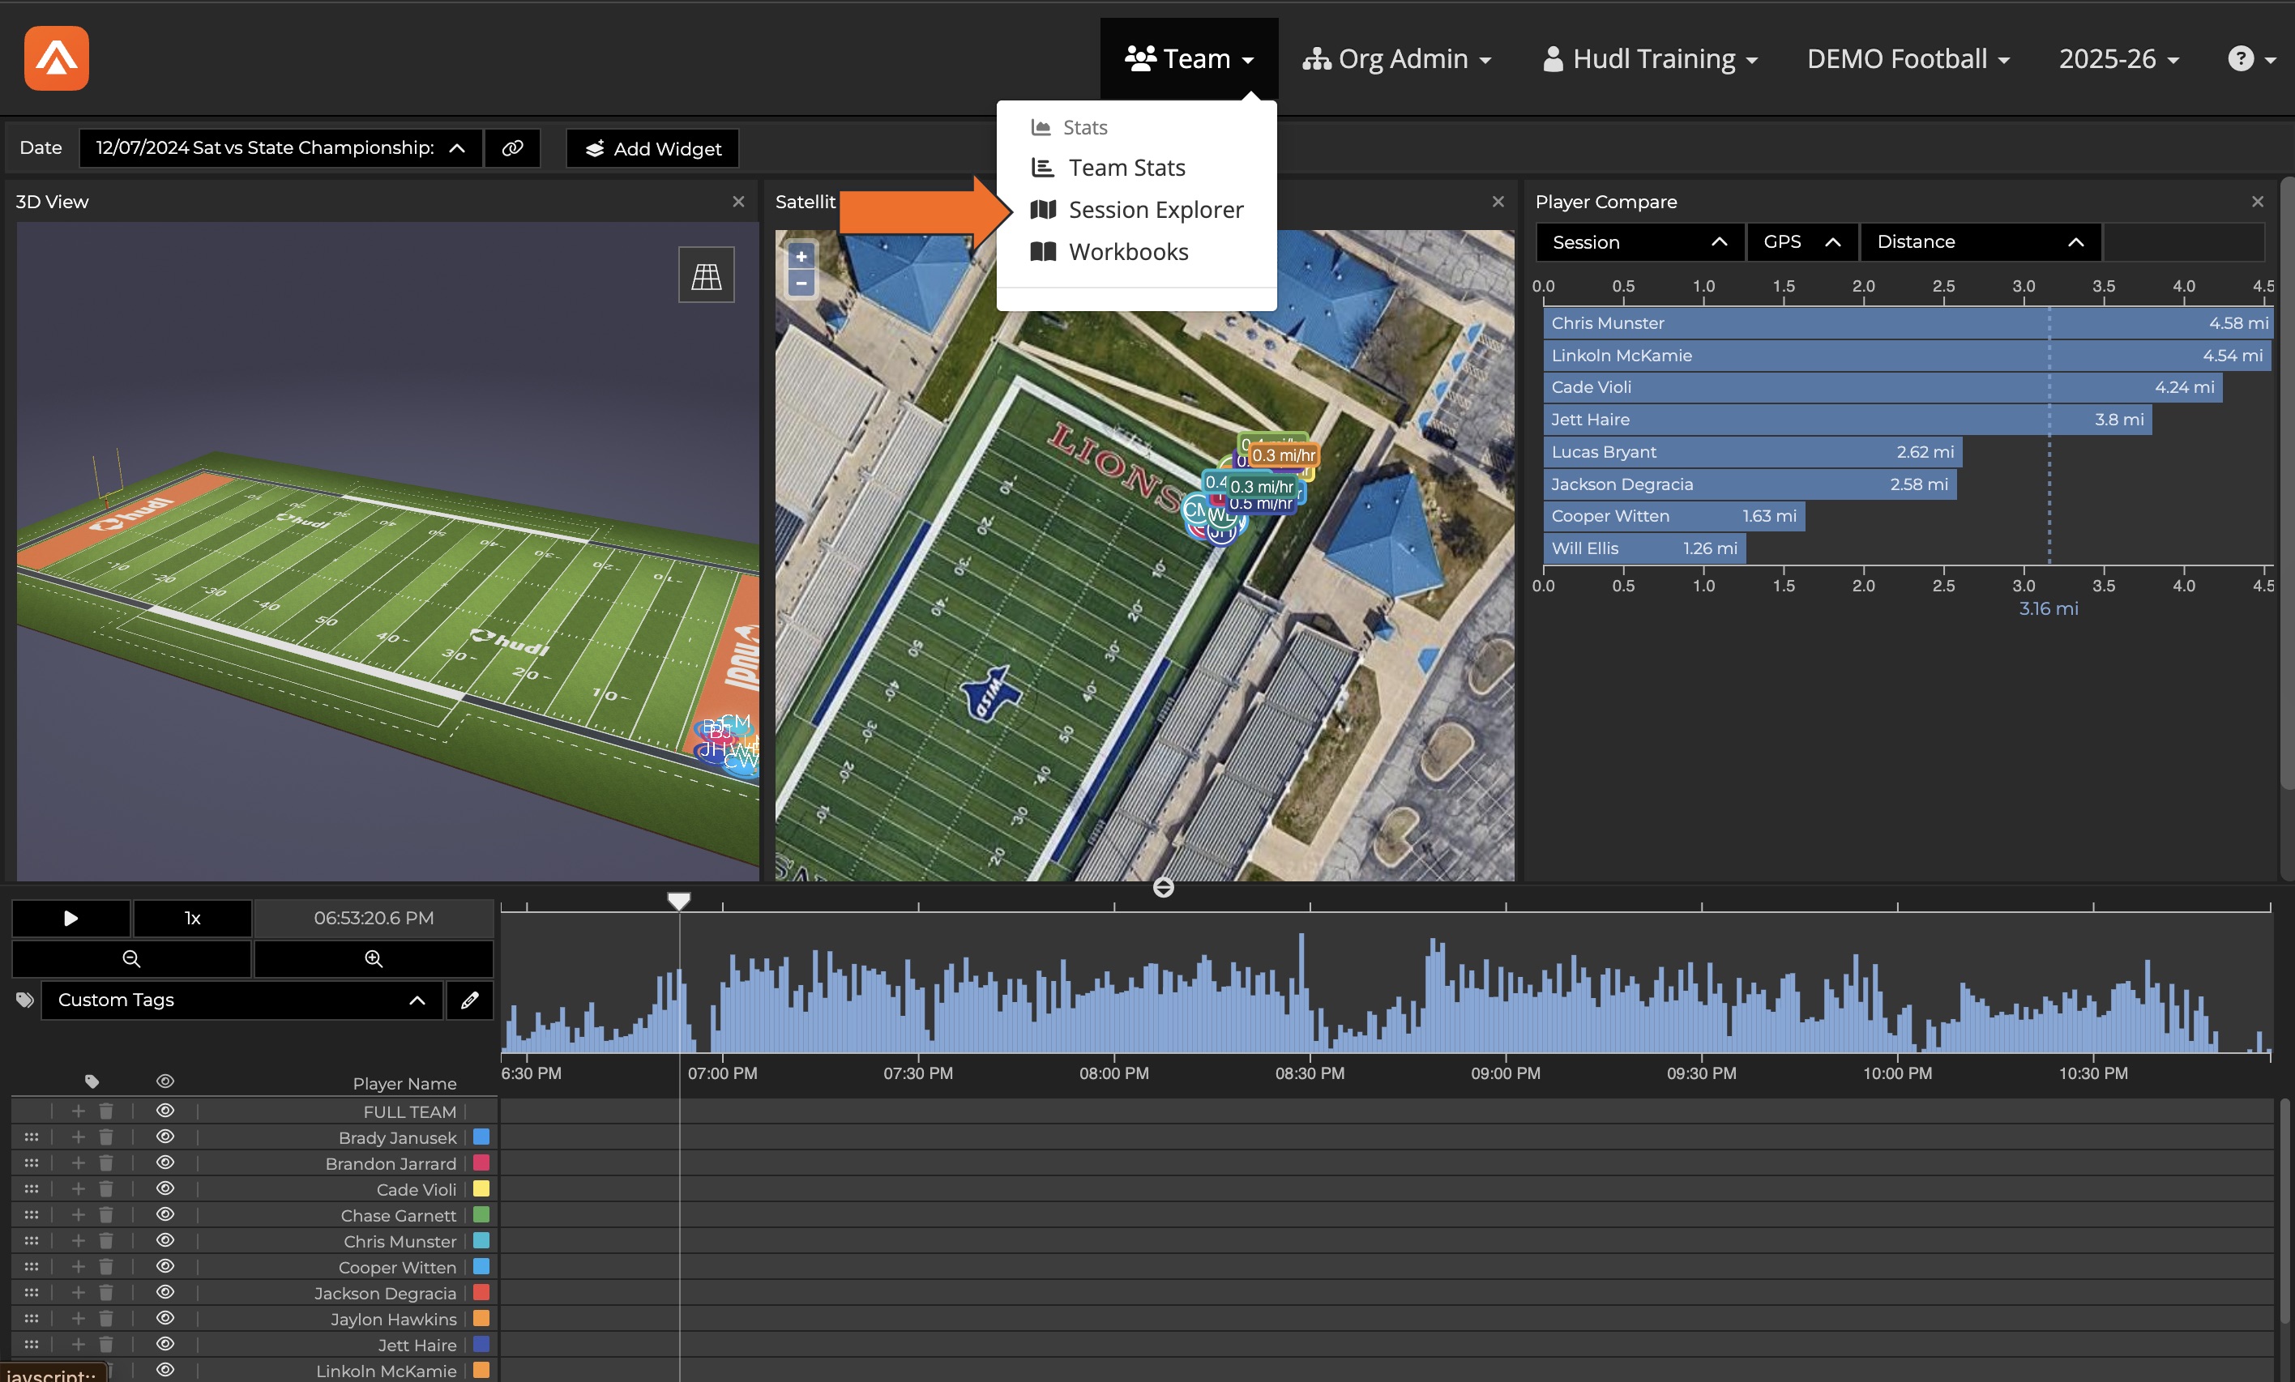Select Session Explorer from the Team menu
The image size is (2295, 1382).
click(1155, 210)
